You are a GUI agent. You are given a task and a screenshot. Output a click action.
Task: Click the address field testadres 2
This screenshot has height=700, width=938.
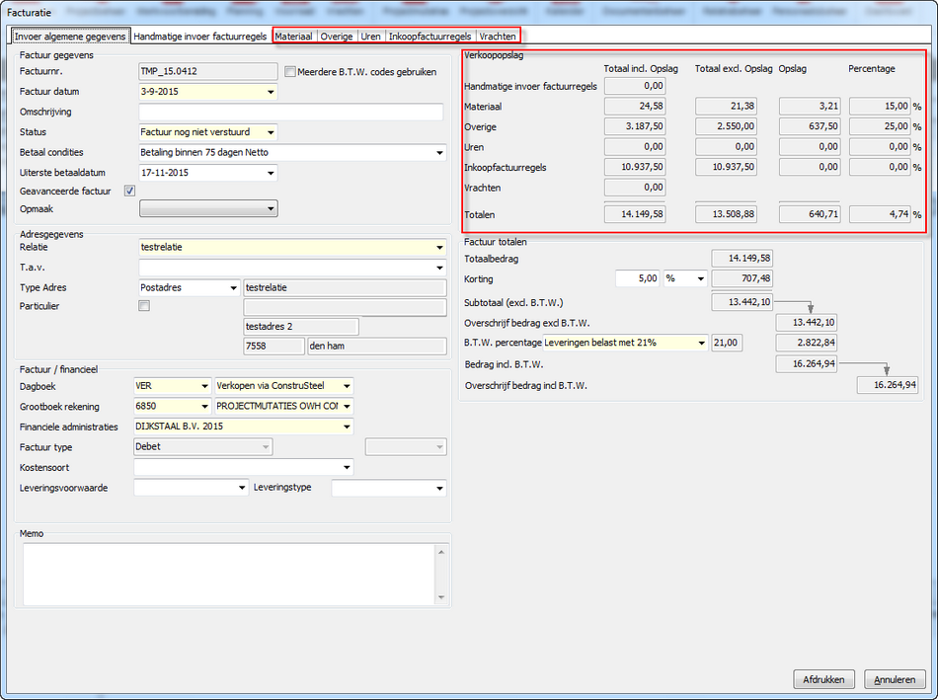pyautogui.click(x=301, y=327)
